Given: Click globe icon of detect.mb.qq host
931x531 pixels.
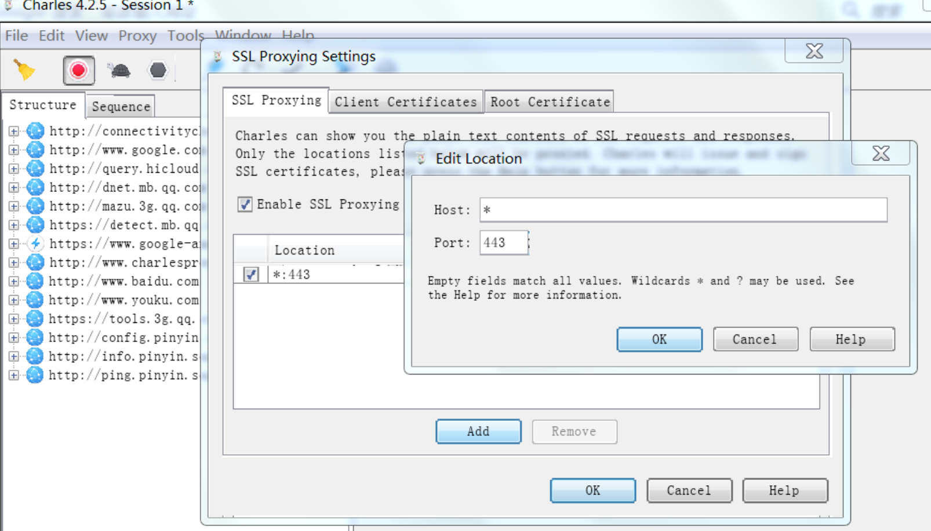Looking at the screenshot, I should click(35, 225).
